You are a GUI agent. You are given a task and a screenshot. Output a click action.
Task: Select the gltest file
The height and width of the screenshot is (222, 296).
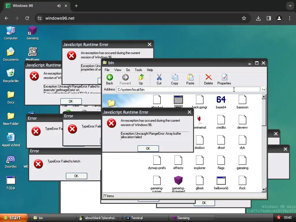point(199,183)
